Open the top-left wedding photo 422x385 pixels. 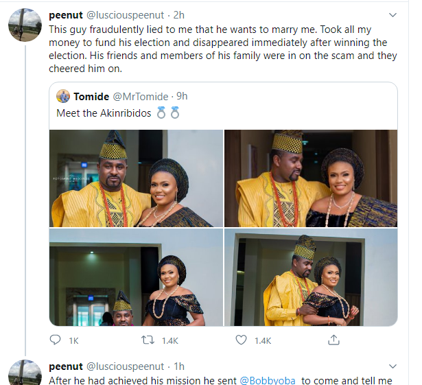point(136,178)
